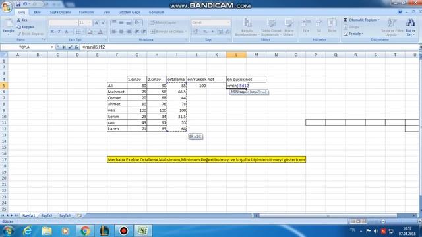Toggle center text alignment

[121, 32]
